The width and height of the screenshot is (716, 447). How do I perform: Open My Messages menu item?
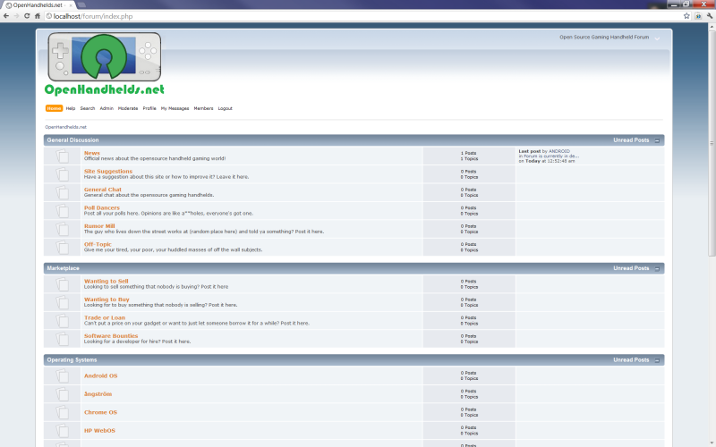[x=175, y=108]
